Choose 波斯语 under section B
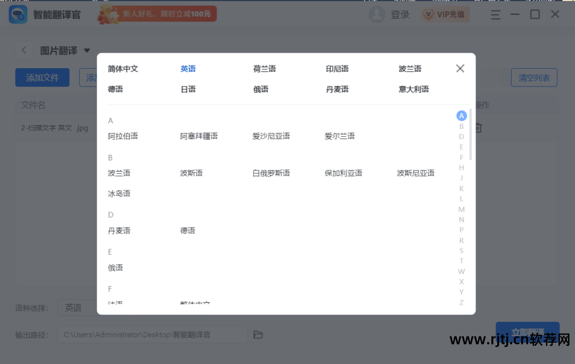Screen dimensions: 575x364 pos(192,173)
